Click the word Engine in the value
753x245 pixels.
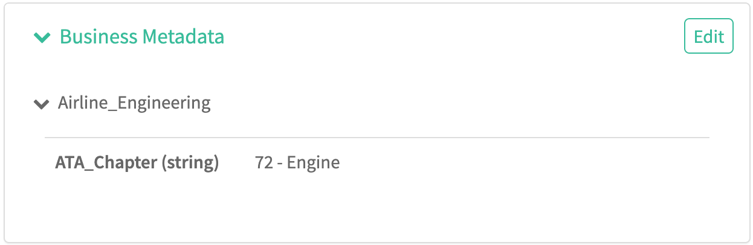click(x=313, y=162)
